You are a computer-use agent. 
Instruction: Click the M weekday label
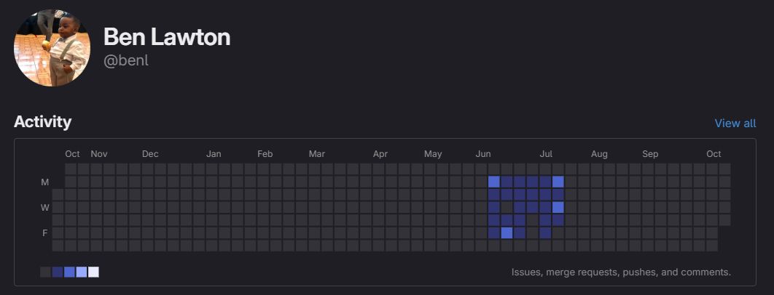(x=45, y=182)
